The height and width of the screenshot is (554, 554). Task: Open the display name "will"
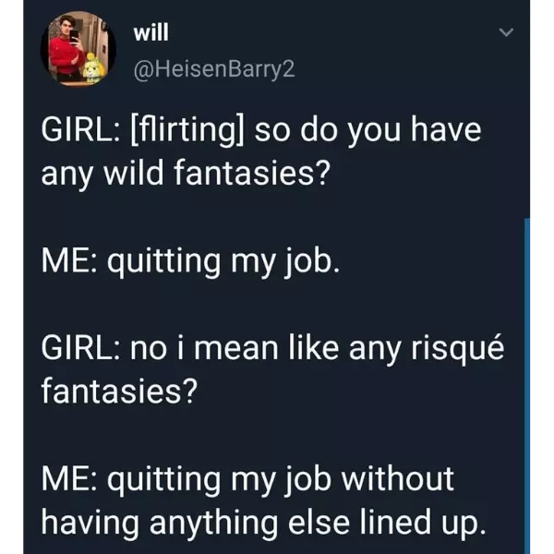[152, 33]
